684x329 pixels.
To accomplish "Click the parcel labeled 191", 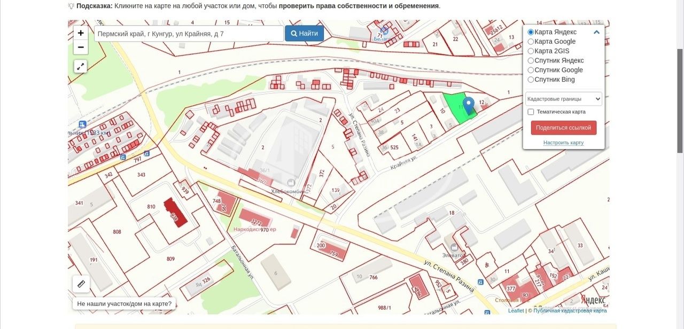I will tap(94, 260).
